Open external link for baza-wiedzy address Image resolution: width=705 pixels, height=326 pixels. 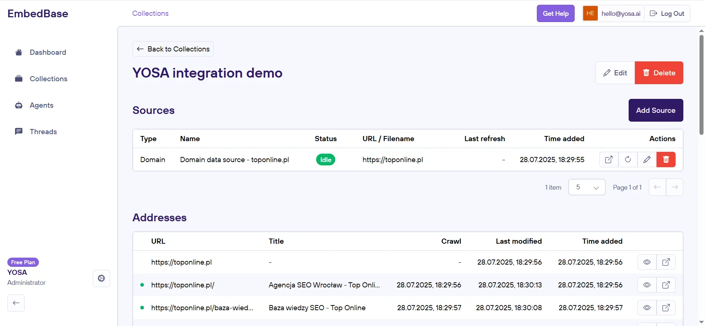tap(666, 308)
